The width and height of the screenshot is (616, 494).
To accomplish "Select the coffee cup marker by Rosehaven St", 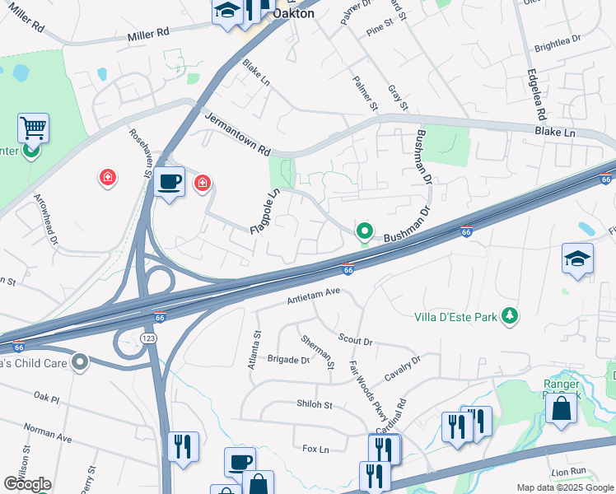I will pos(170,183).
